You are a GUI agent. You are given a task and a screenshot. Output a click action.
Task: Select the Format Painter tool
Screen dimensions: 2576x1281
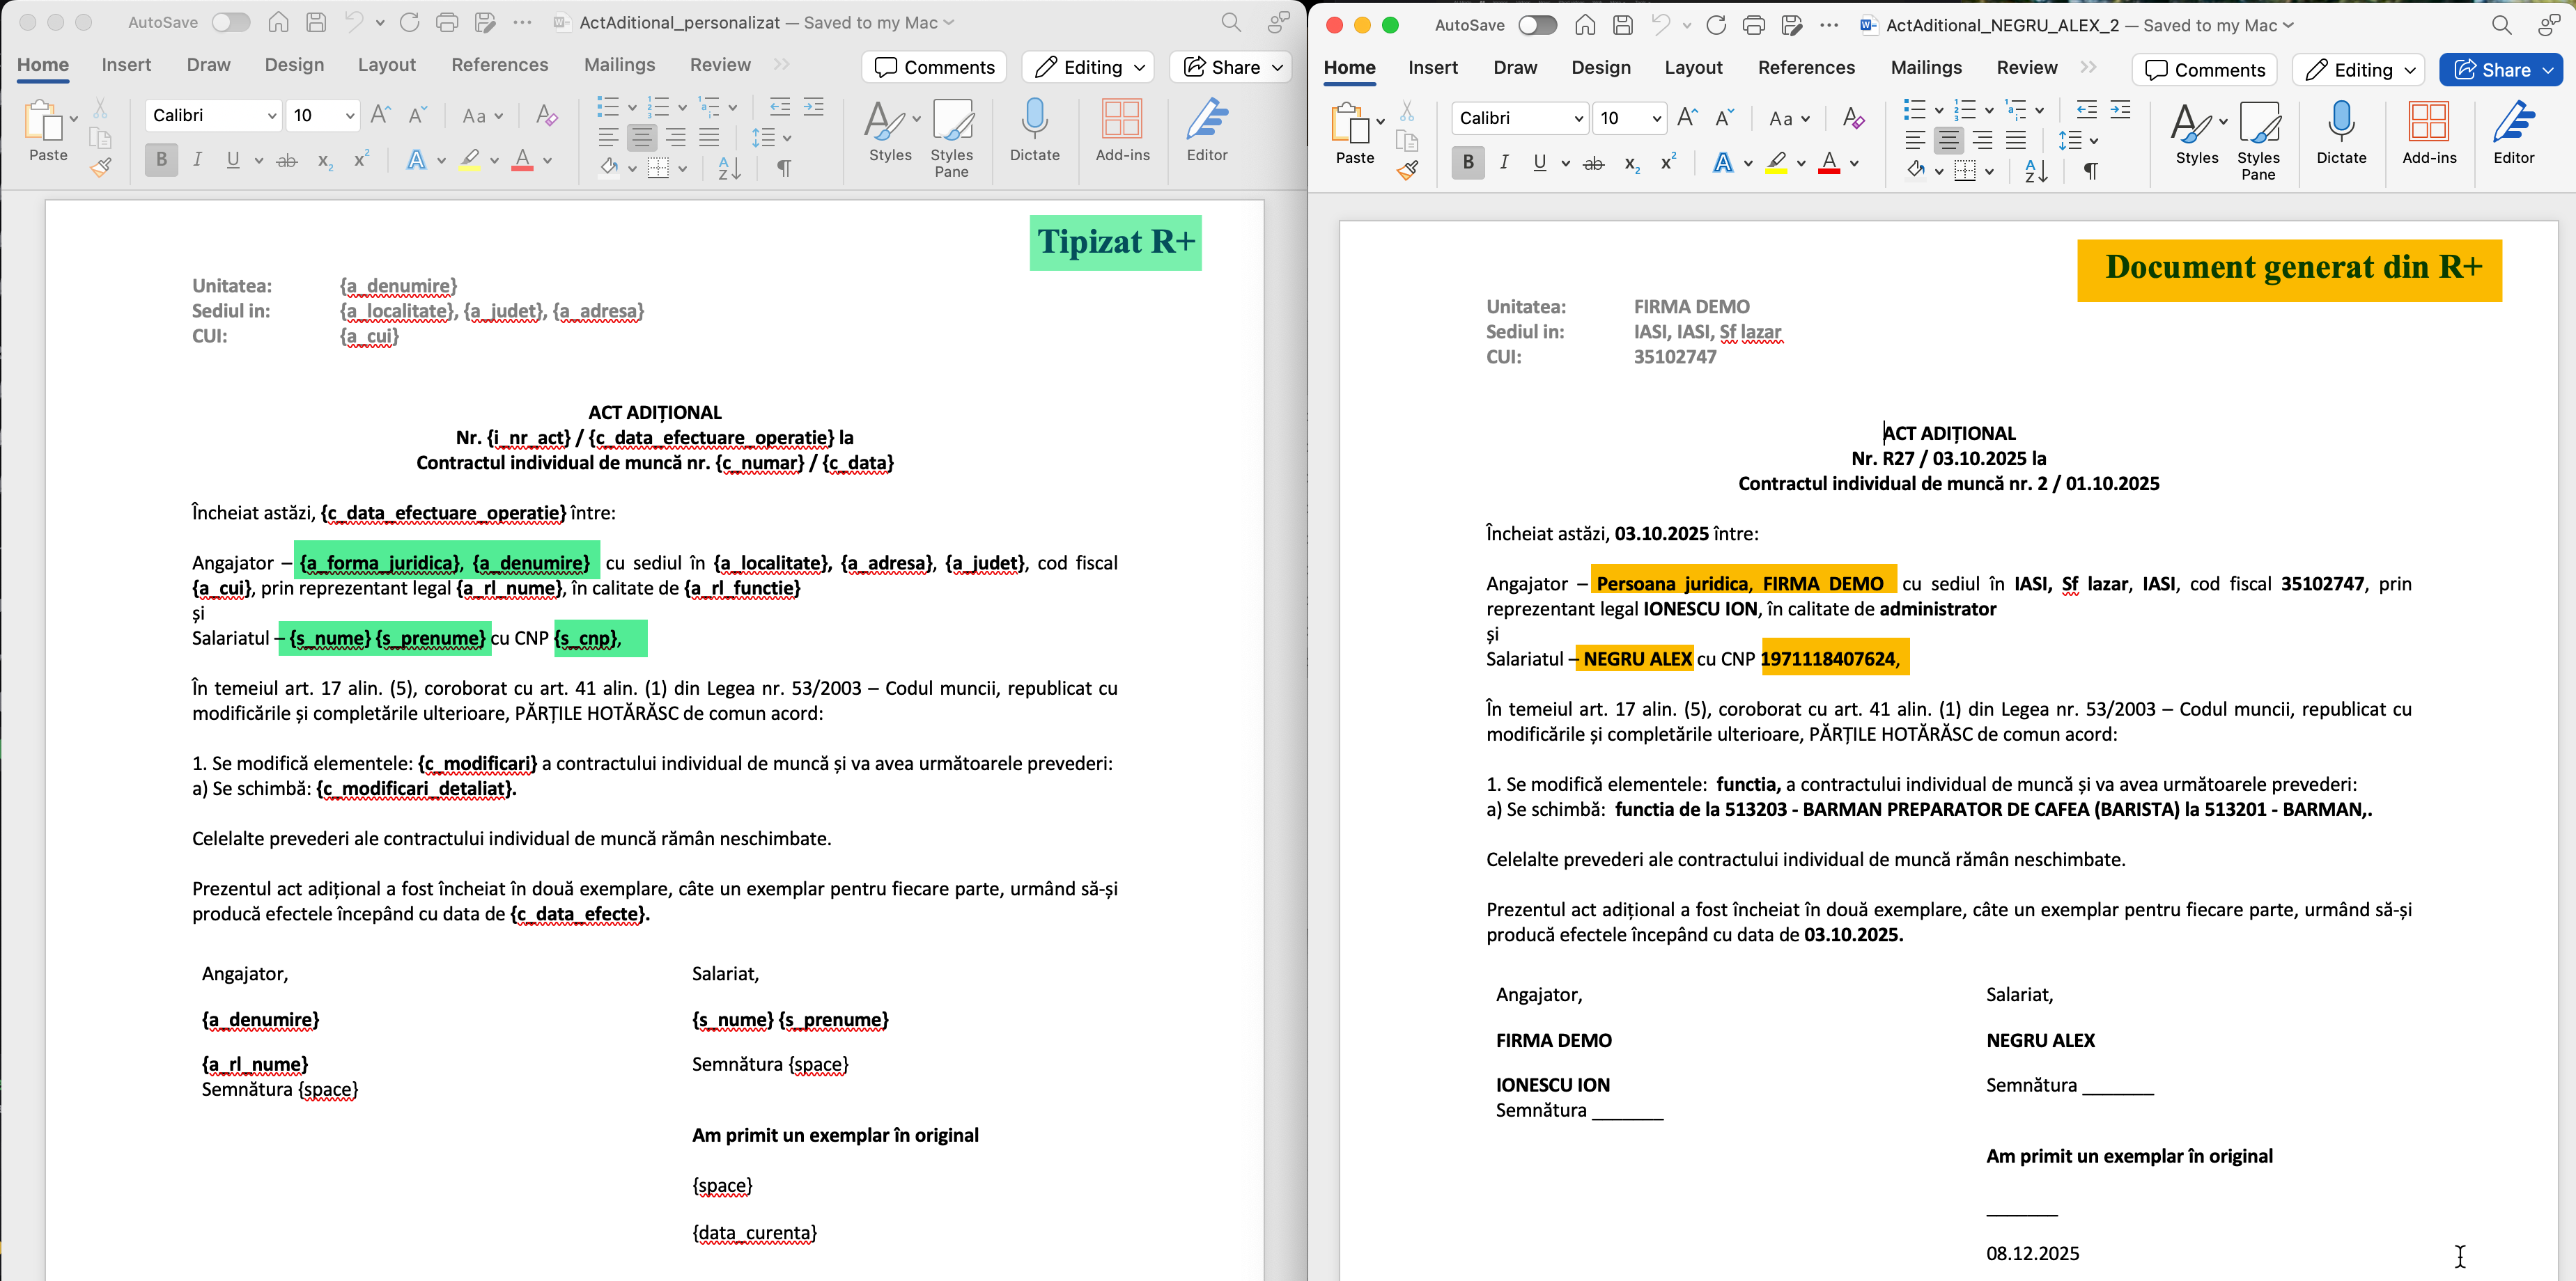tap(101, 168)
